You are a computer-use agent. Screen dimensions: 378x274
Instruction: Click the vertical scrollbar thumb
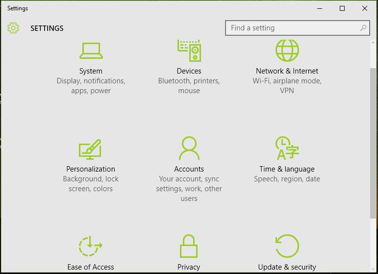(x=373, y=144)
